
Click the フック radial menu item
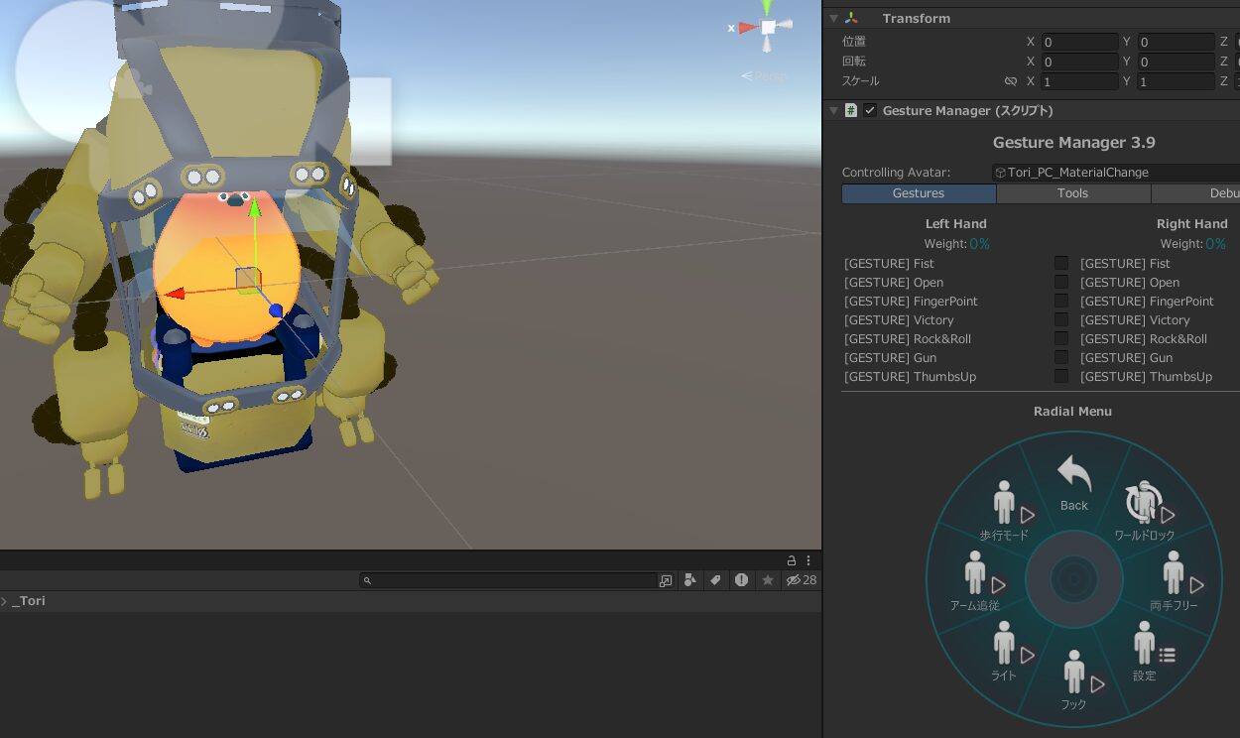[1074, 679]
